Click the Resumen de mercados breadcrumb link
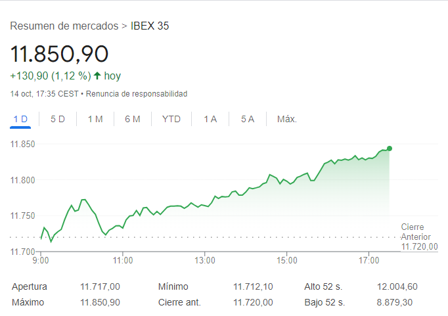This screenshot has width=448, height=316. [x=64, y=26]
